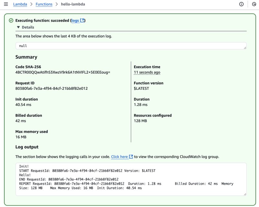
Task: Open the hamburger navigation menu
Action: coord(6,4)
